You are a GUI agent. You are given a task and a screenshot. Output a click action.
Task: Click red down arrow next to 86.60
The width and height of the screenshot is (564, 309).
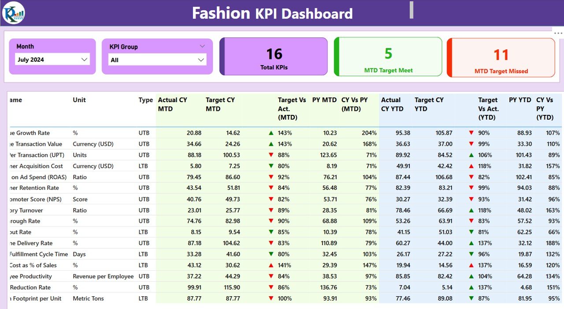(271, 177)
